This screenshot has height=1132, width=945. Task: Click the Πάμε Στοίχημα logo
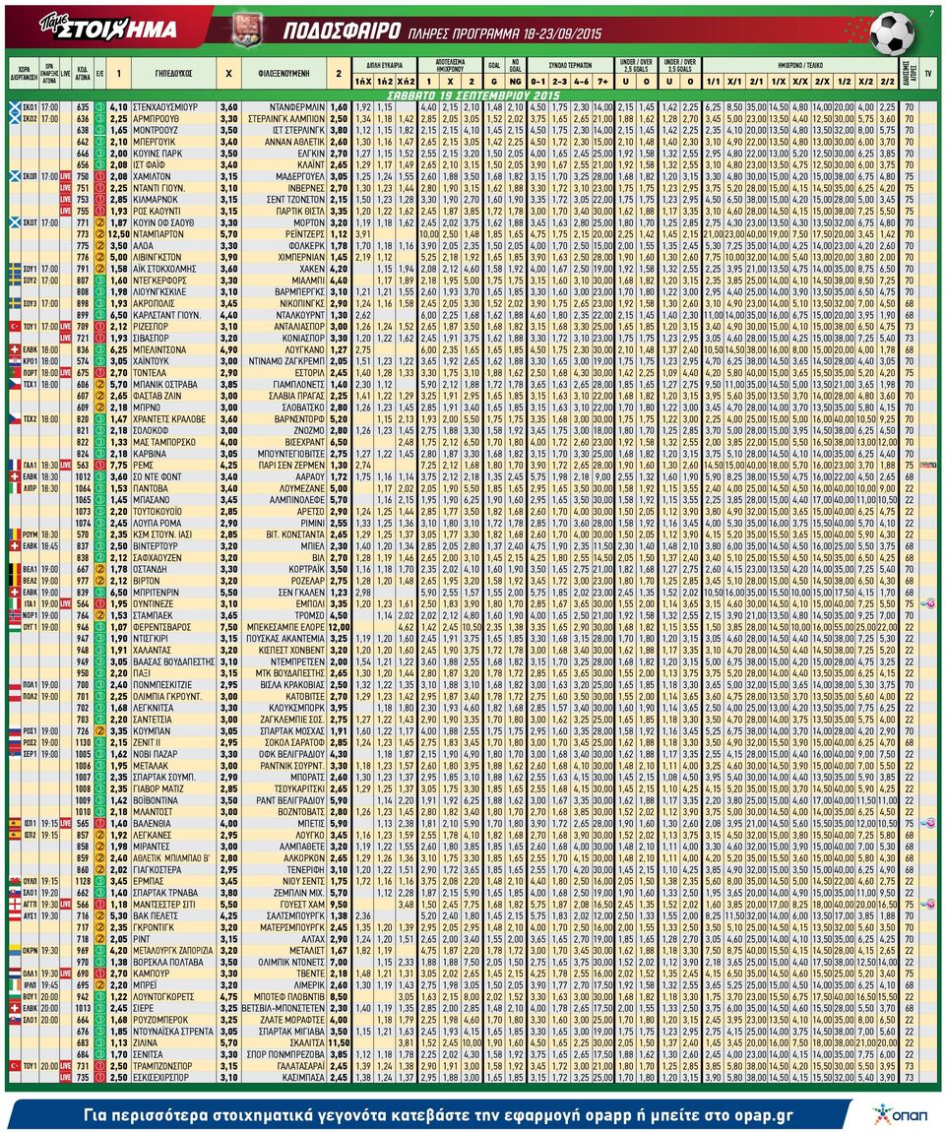click(x=108, y=28)
